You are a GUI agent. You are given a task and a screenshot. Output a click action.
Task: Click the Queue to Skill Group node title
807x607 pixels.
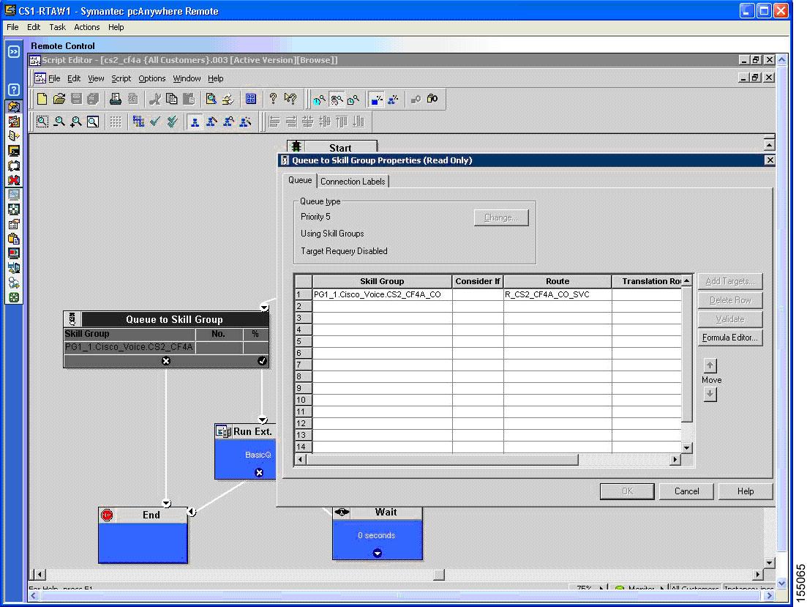pos(174,319)
